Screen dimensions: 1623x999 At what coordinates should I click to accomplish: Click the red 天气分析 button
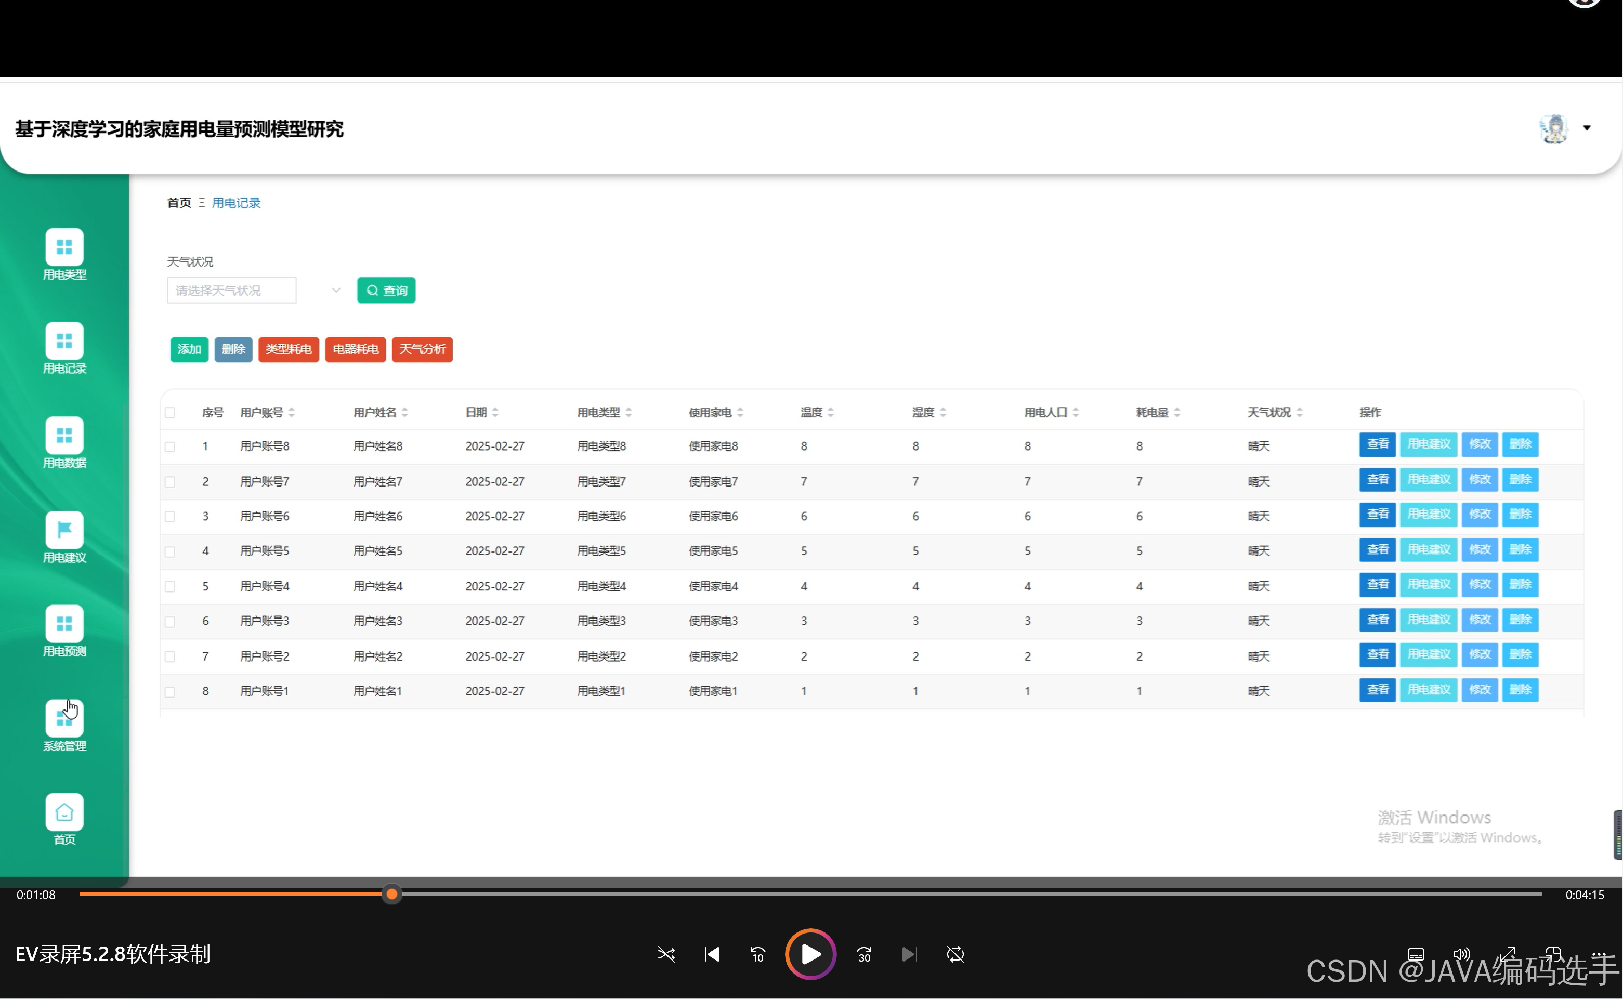click(422, 349)
